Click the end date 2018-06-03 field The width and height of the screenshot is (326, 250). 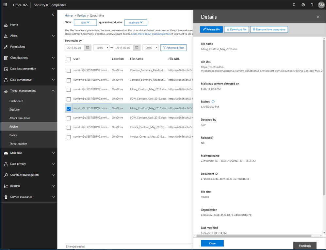(x=123, y=48)
